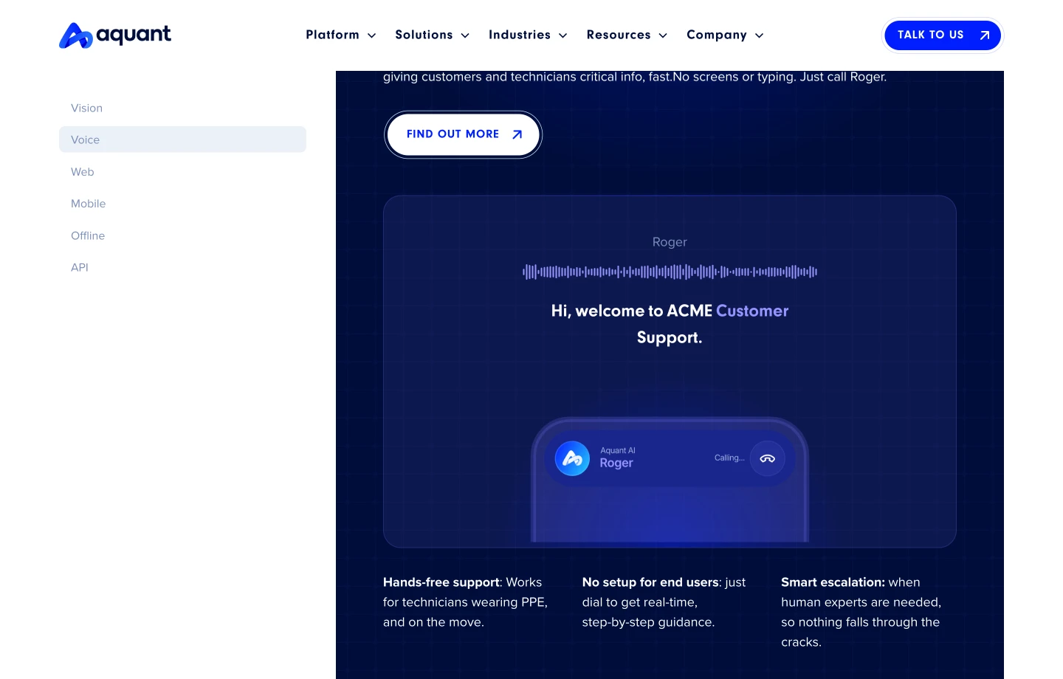
Task: Click the 'Hands-free support' text
Action: coord(441,582)
